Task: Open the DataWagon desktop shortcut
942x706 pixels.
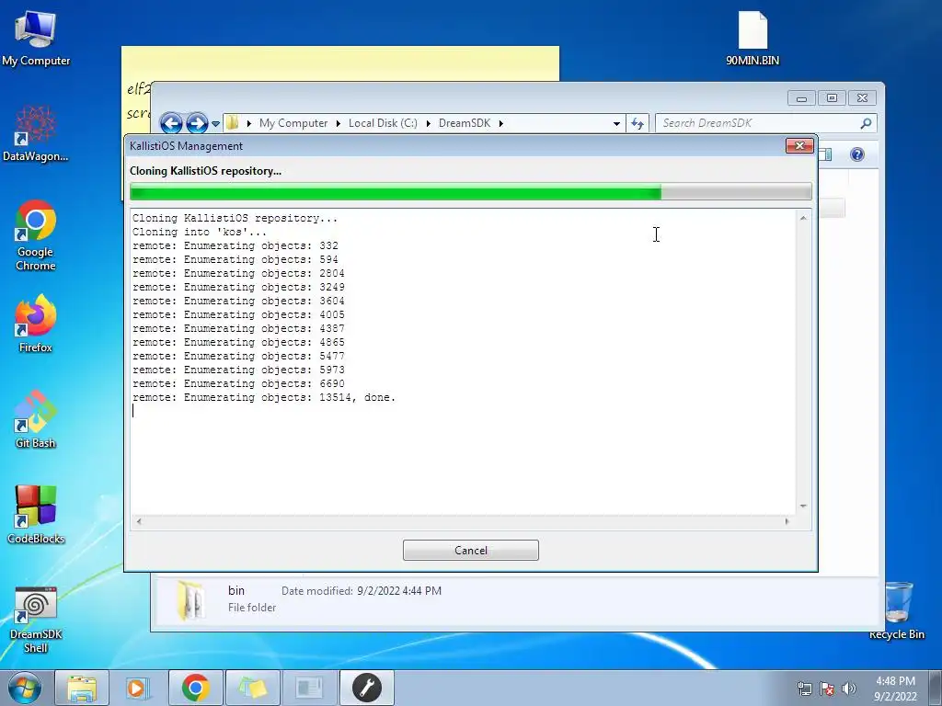Action: click(36, 134)
